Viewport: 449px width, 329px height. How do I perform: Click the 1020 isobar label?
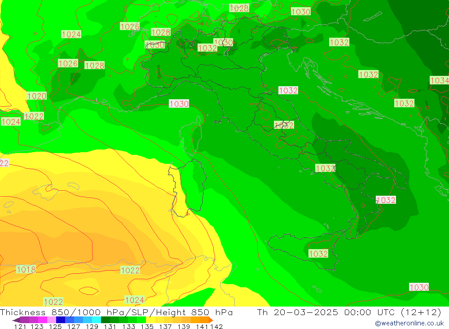(37, 96)
